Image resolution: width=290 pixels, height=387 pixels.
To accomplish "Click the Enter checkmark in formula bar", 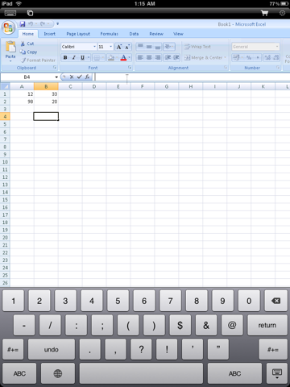I will pos(79,77).
